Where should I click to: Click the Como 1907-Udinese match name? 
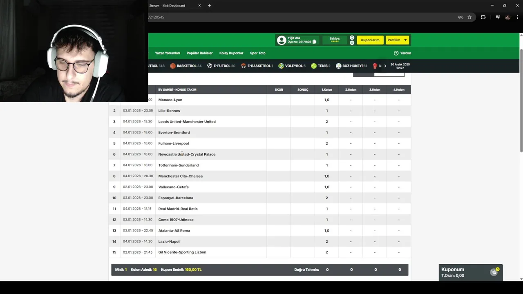(x=176, y=220)
